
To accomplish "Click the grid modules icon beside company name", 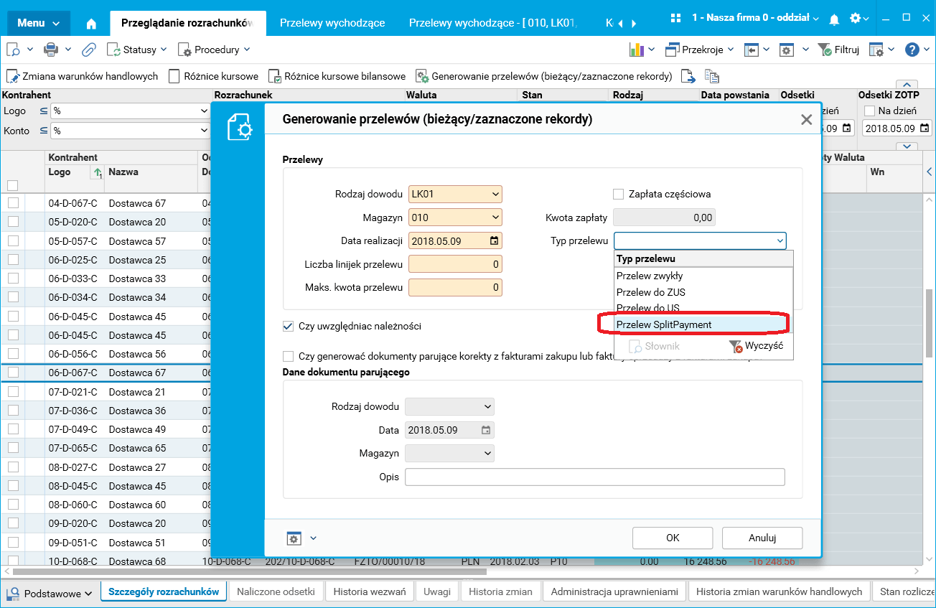I will point(675,17).
